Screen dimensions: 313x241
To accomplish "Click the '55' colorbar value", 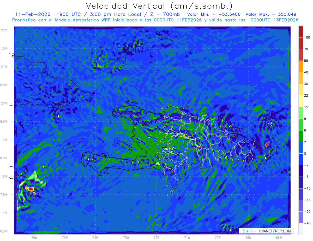I will (306, 61).
